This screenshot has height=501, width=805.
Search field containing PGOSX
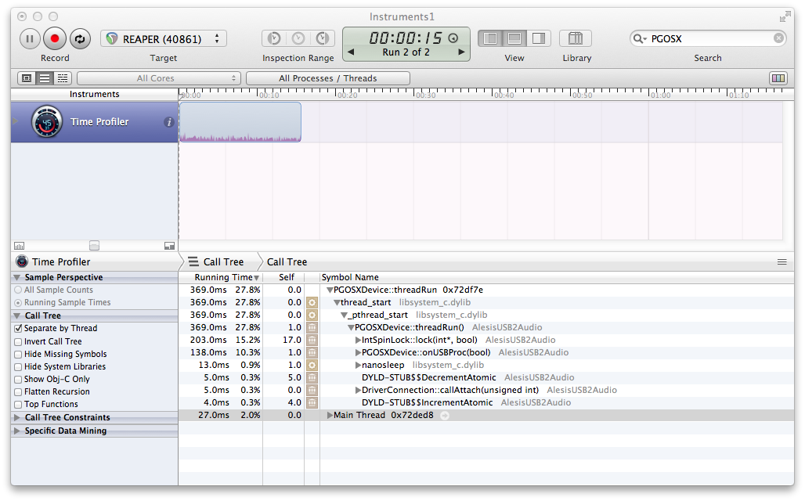point(709,38)
